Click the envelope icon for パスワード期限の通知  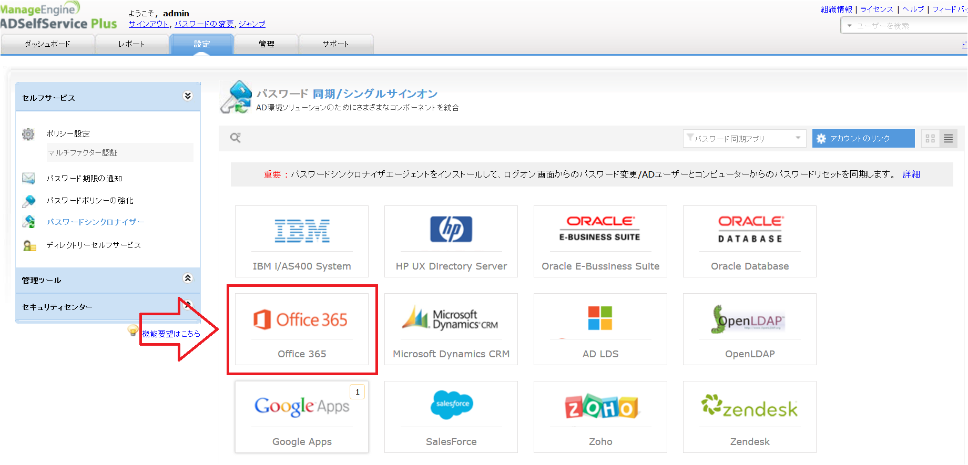[28, 178]
